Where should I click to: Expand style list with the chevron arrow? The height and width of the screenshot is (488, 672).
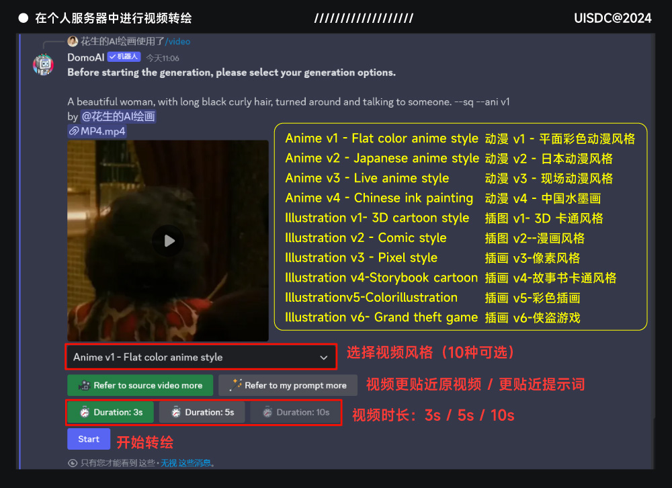pos(324,358)
